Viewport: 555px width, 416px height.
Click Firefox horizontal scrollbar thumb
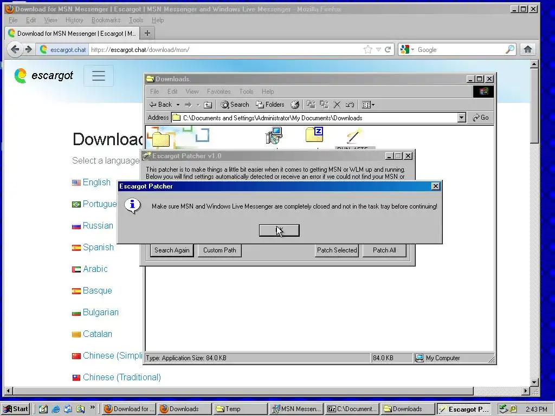[243, 391]
